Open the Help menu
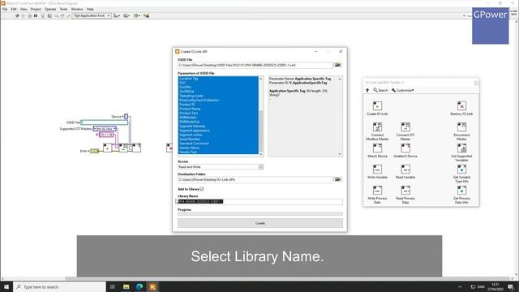 coord(90,9)
